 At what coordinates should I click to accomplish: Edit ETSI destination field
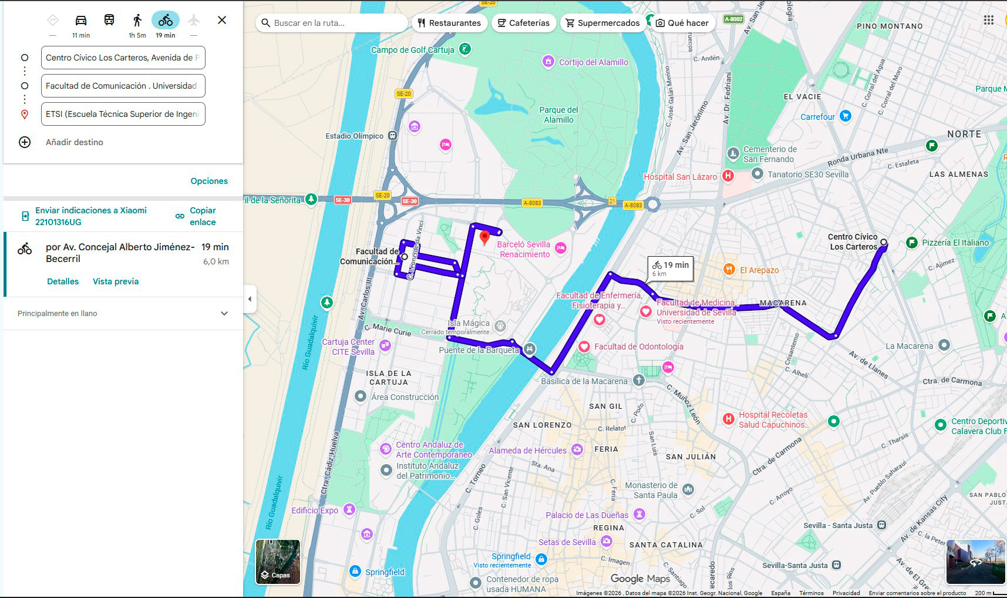coord(123,114)
